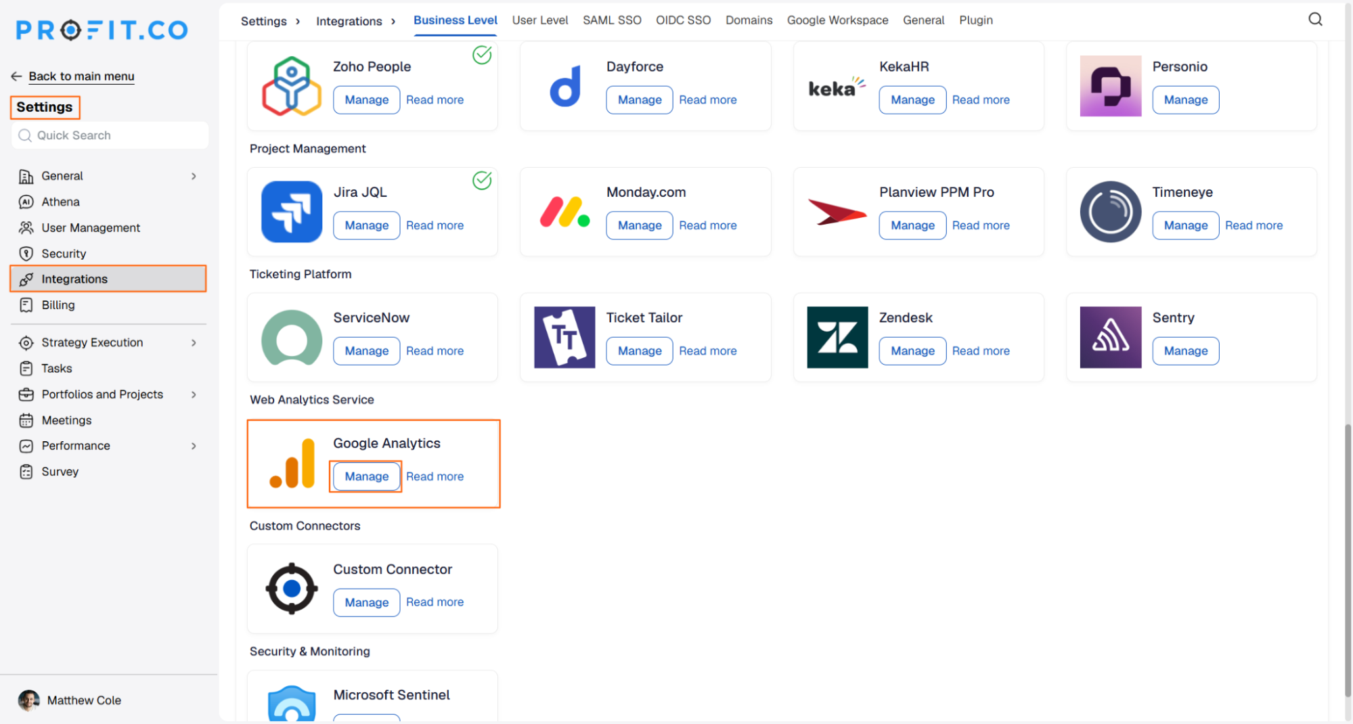Click Manage for Google Analytics
1353x724 pixels.
[x=366, y=476]
